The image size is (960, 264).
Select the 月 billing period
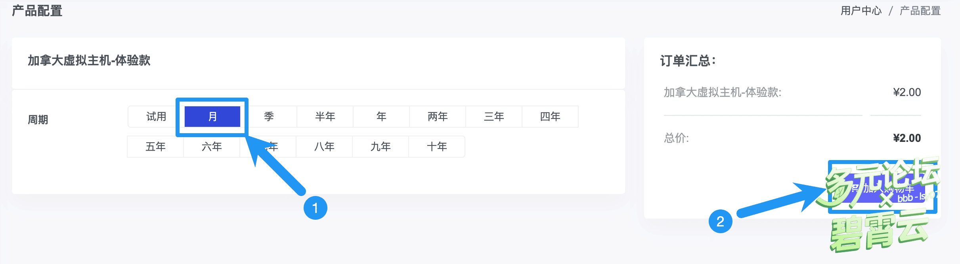(212, 117)
